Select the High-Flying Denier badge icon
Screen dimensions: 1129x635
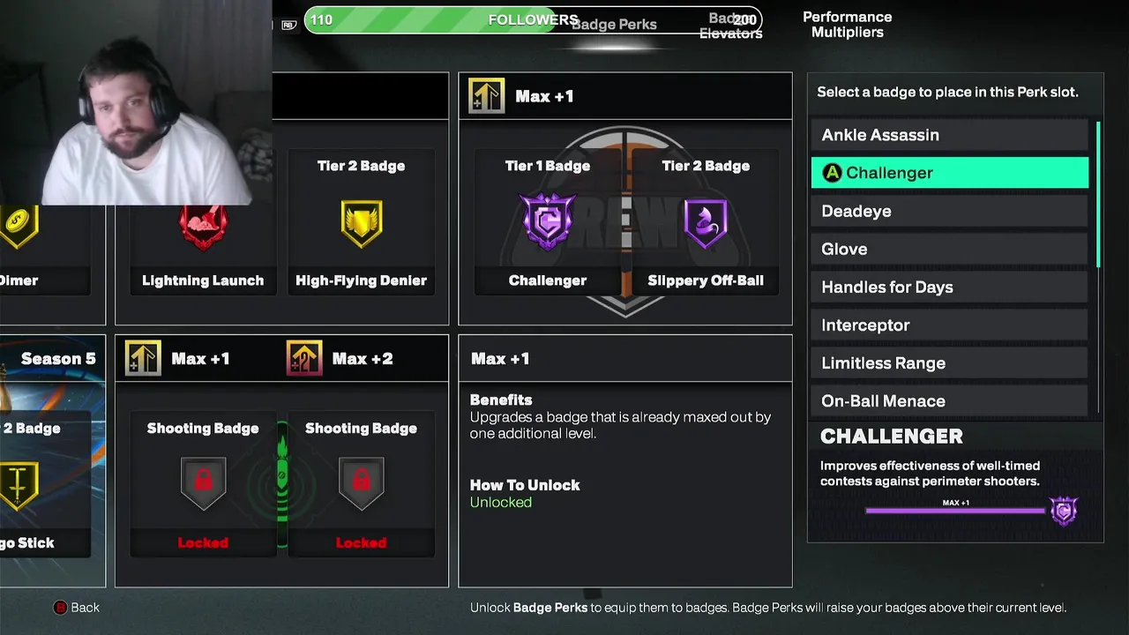[361, 223]
